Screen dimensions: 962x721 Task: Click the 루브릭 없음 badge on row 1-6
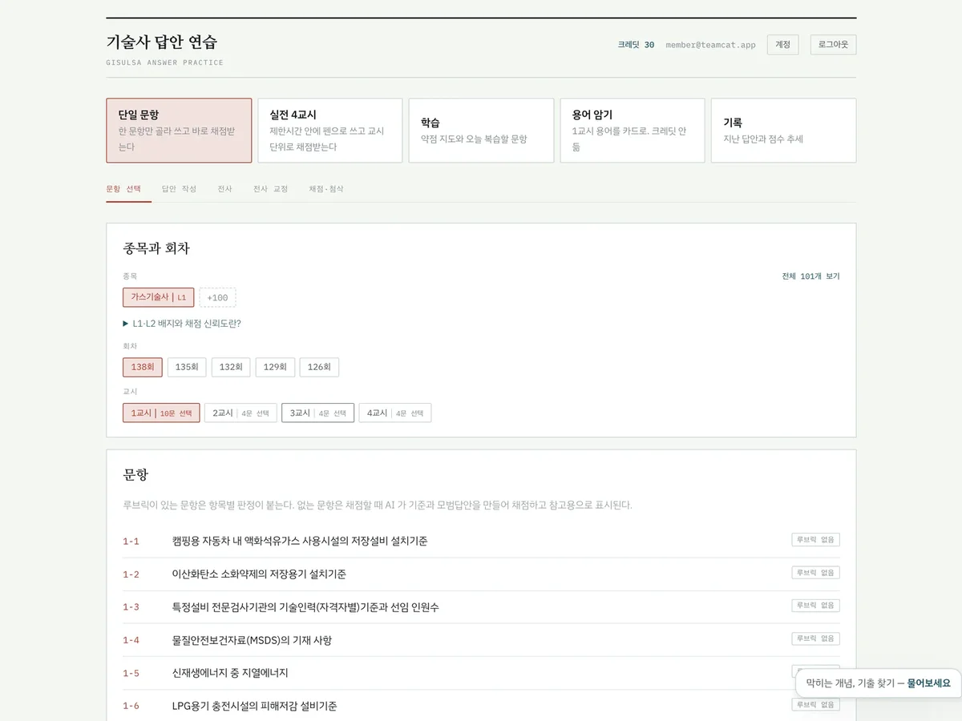816,705
